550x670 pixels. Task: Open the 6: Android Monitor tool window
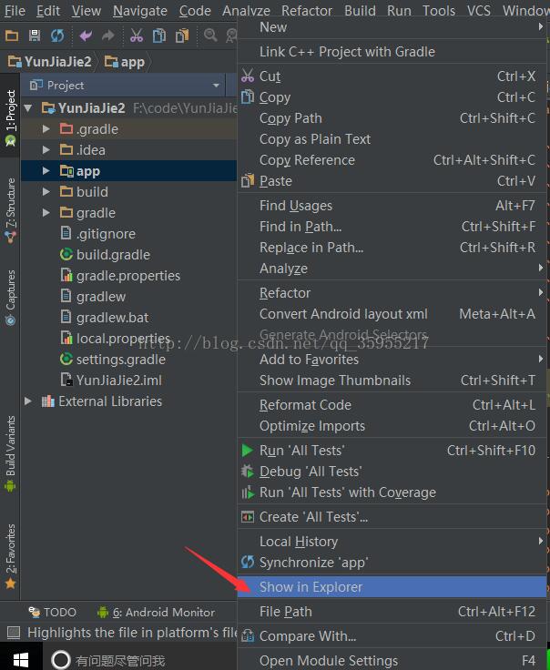pos(157,613)
